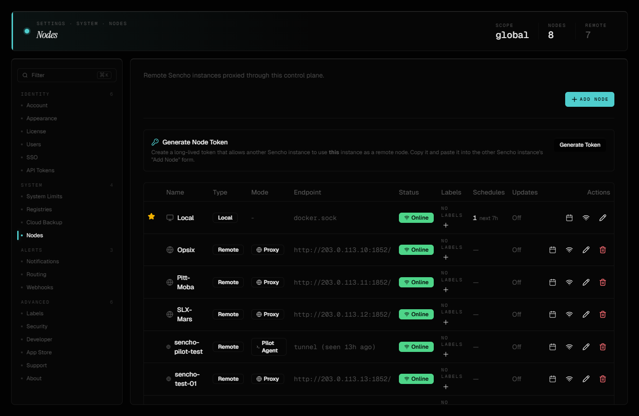
Task: Click the Local node name
Action: tap(185, 218)
